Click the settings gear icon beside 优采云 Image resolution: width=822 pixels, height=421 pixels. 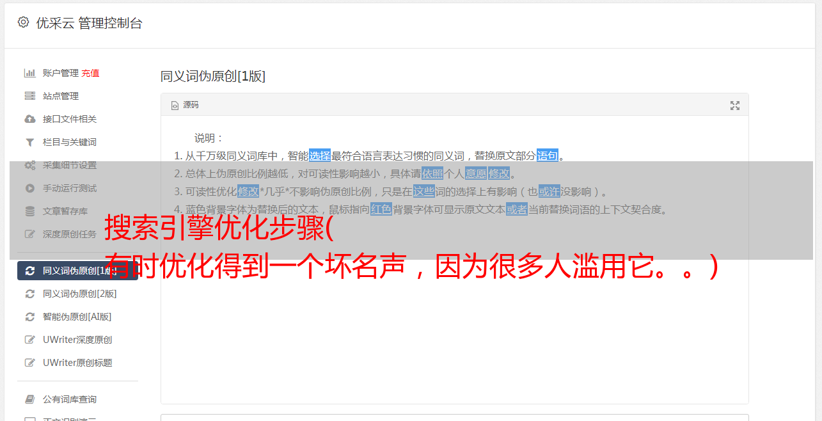coord(24,22)
